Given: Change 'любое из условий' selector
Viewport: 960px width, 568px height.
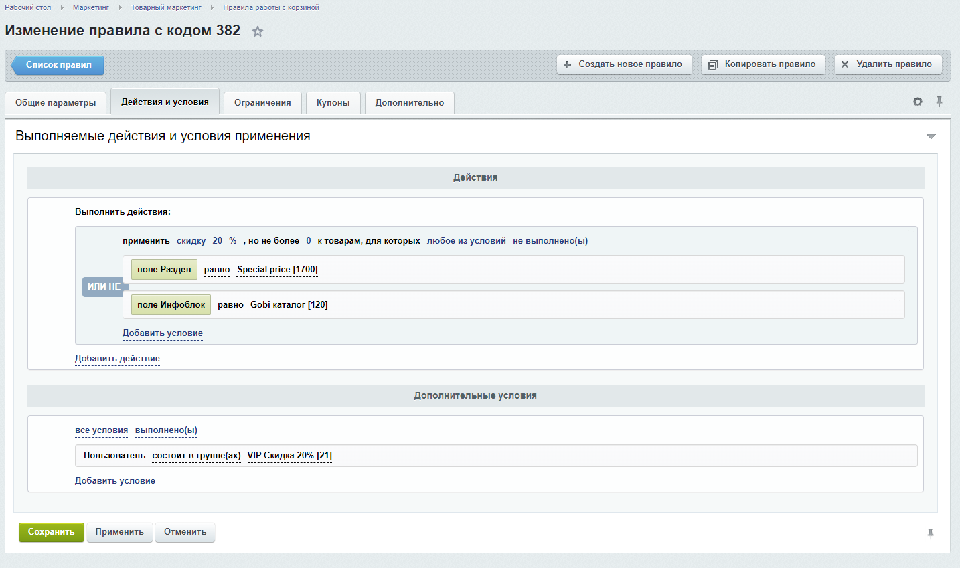Looking at the screenshot, I should pos(466,241).
